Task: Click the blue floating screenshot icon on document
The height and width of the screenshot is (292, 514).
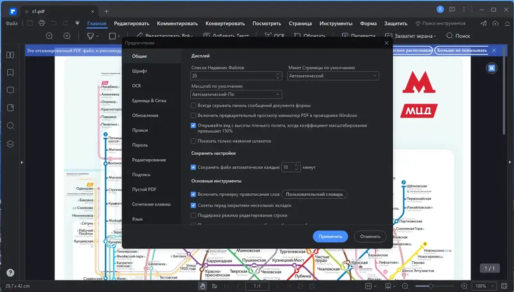Action: click(492, 68)
